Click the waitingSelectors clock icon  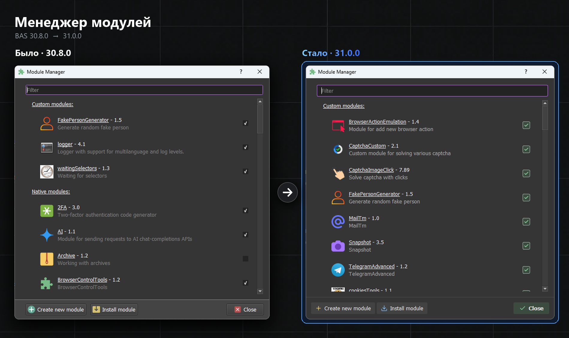[47, 172]
